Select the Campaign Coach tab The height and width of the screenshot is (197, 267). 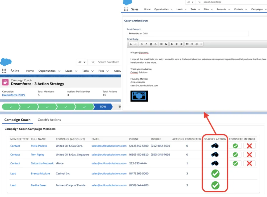click(17, 120)
